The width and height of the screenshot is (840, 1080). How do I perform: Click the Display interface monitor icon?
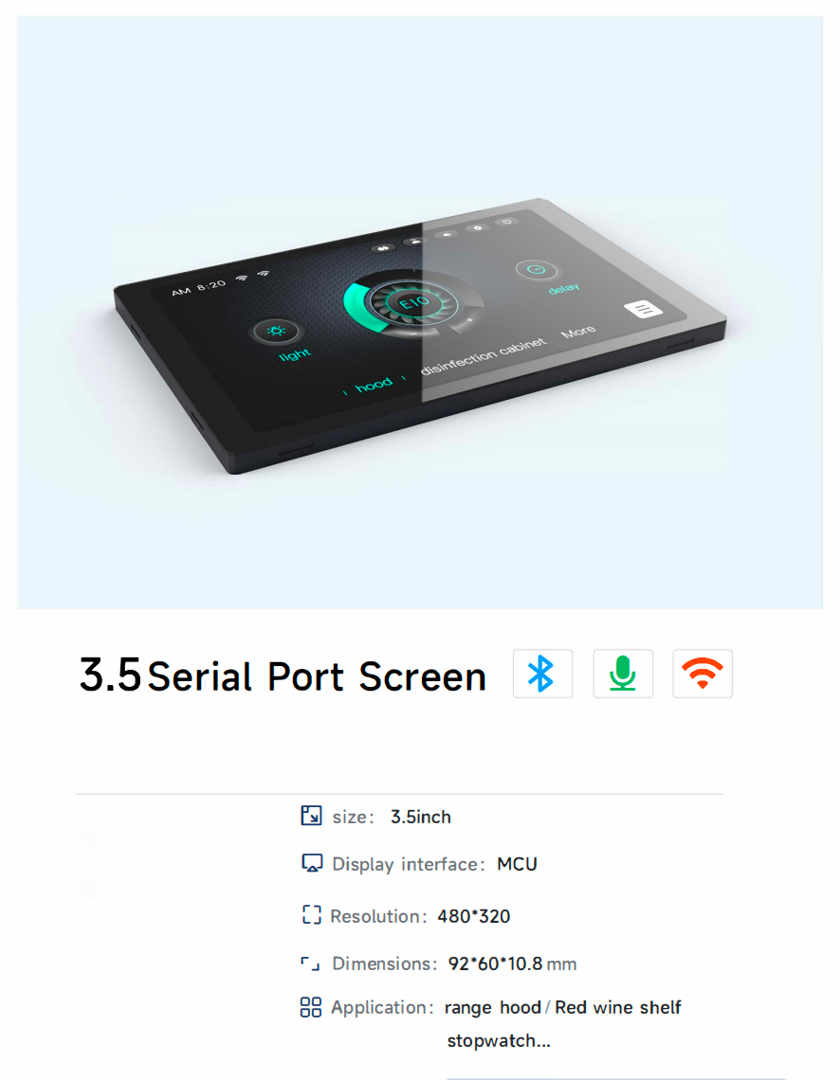point(312,863)
